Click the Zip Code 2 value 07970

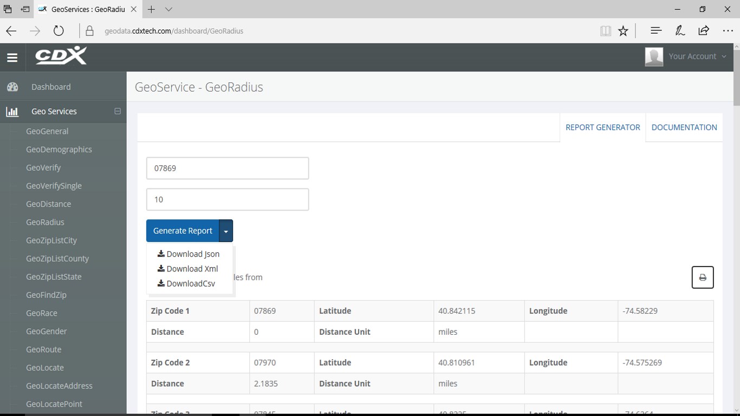point(265,362)
